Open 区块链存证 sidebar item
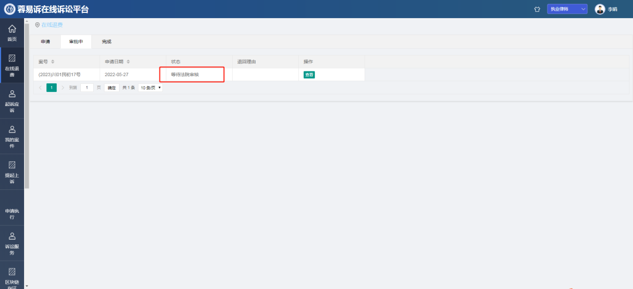This screenshot has height=289, width=633. [12, 276]
